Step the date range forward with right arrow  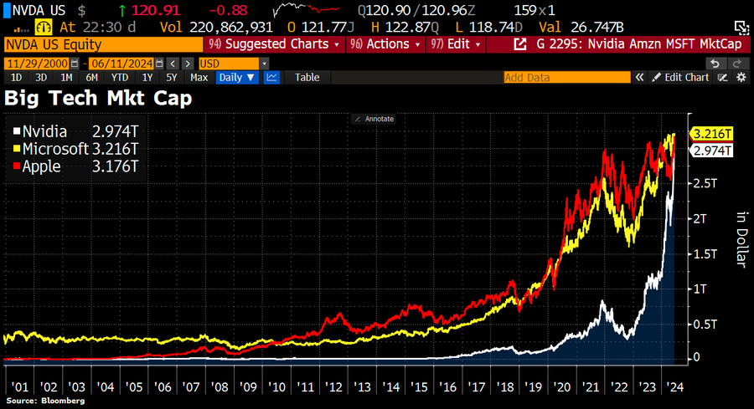(188, 64)
